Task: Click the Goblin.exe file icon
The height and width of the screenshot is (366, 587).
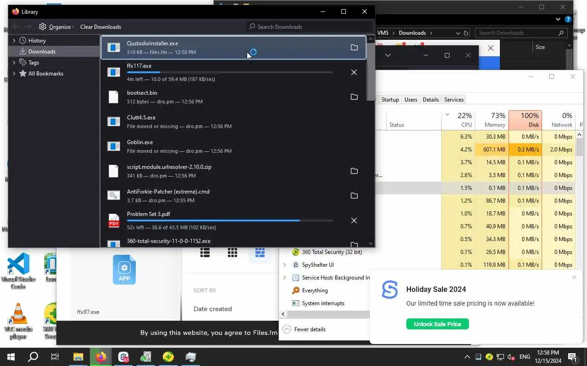Action: tap(114, 146)
